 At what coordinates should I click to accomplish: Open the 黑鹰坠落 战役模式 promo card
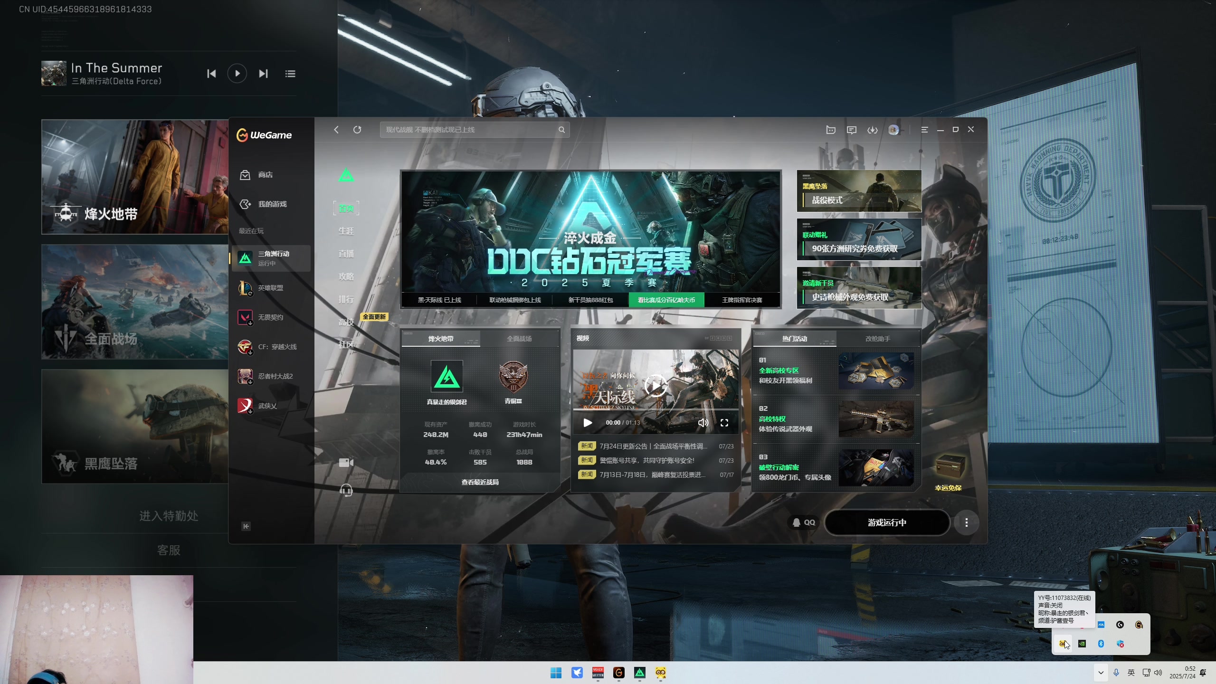click(859, 191)
